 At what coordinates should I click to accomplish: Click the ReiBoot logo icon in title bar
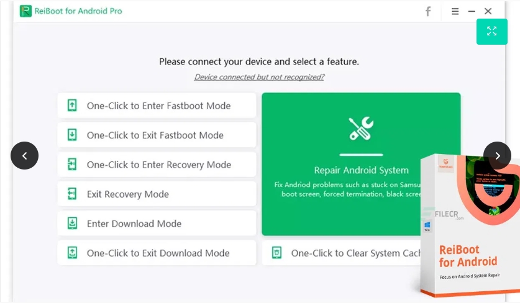[25, 11]
